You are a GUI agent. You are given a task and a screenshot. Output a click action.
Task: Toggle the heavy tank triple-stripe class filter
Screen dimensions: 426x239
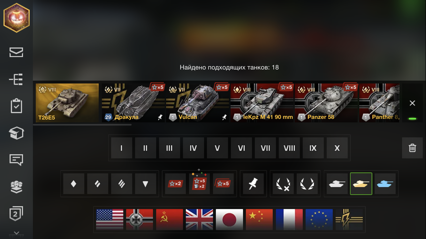122,184
